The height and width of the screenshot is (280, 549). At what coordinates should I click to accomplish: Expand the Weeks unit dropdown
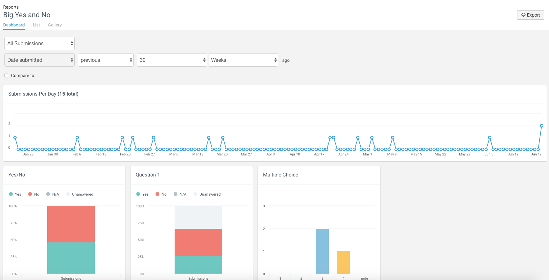pos(243,60)
